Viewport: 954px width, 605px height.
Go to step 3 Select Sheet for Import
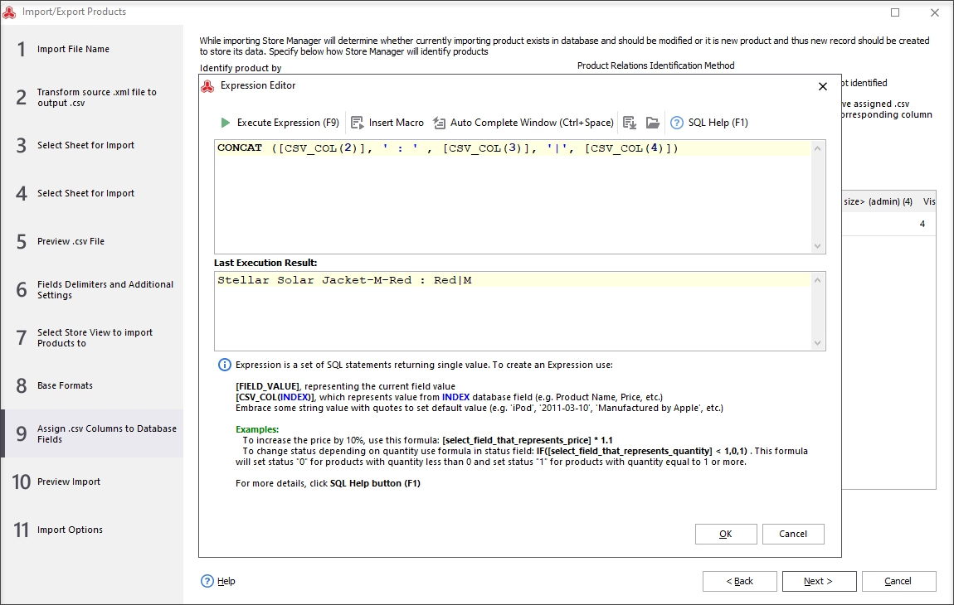coord(91,145)
